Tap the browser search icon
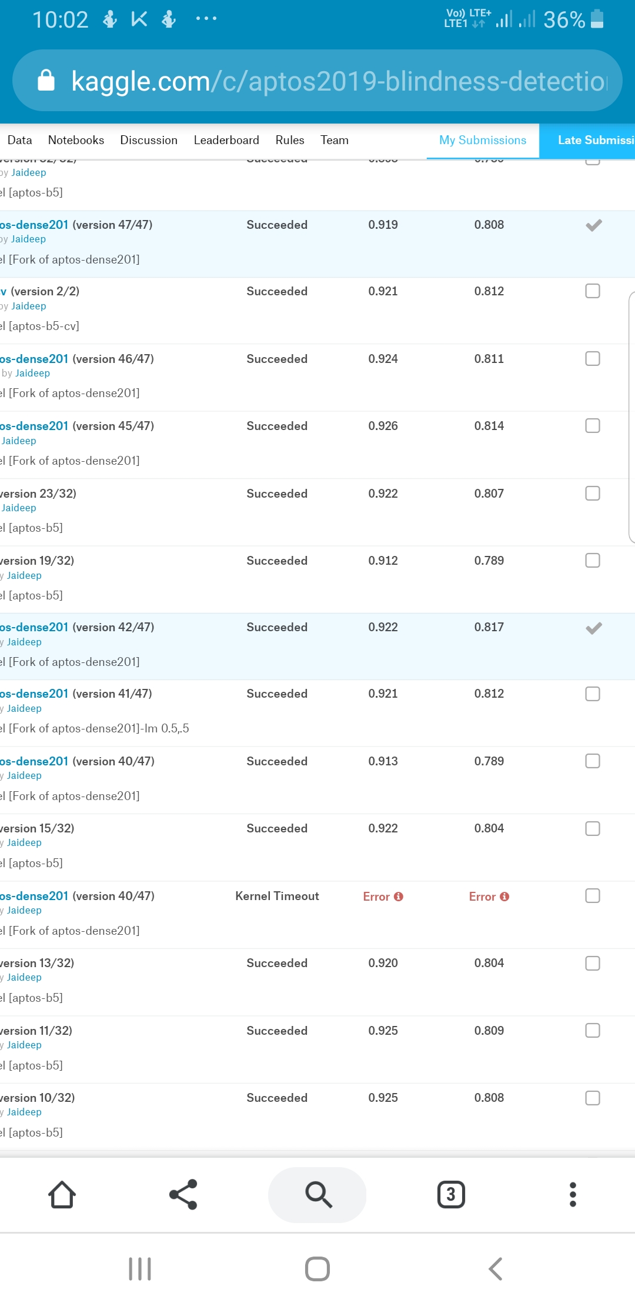Image resolution: width=635 pixels, height=1306 pixels. point(317,1195)
